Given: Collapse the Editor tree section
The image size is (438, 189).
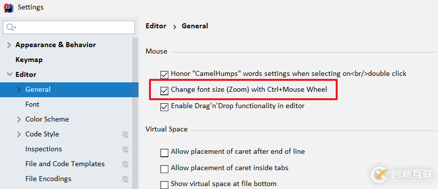Looking at the screenshot, I should tap(9, 74).
